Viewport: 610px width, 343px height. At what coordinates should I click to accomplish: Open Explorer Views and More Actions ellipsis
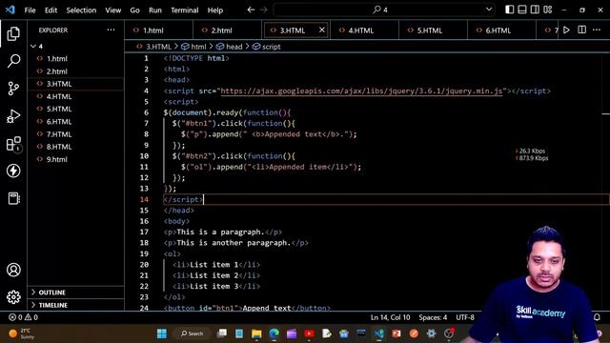(x=111, y=30)
